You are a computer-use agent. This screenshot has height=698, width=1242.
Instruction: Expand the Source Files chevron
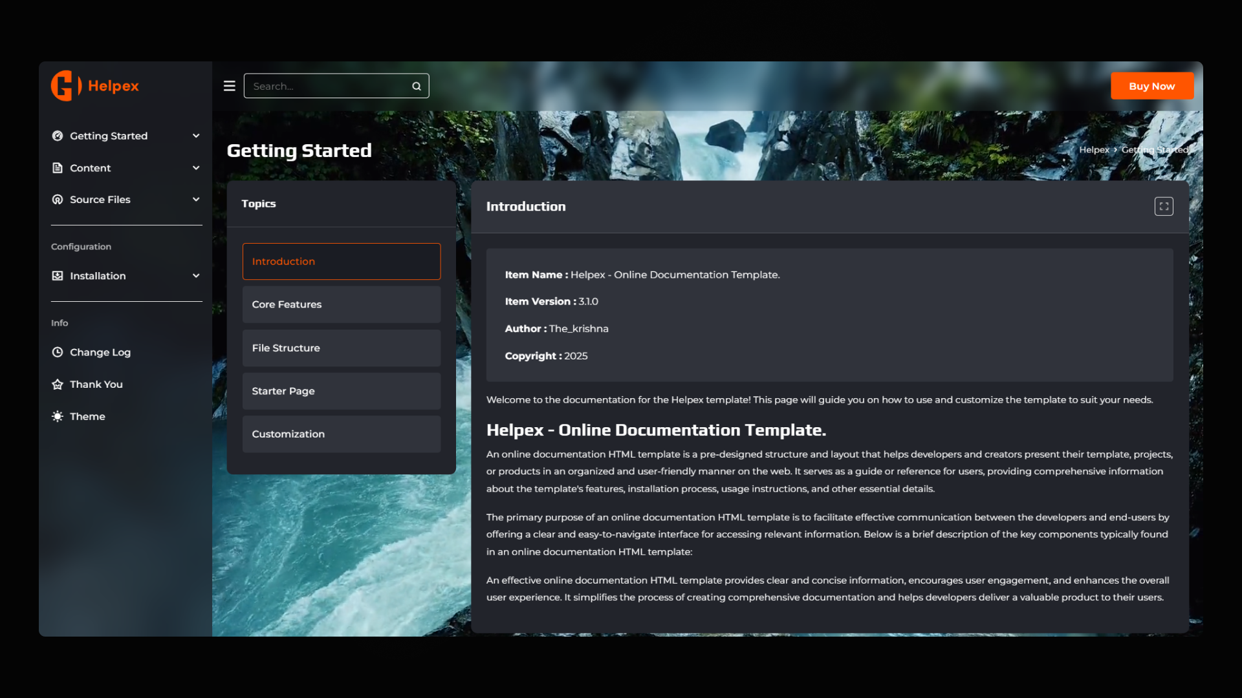[x=196, y=199]
